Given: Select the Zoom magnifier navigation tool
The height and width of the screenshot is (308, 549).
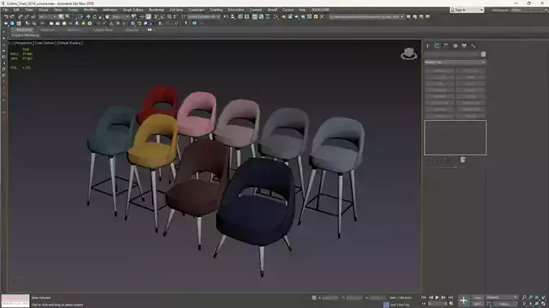Looking at the screenshot, I should point(524,297).
